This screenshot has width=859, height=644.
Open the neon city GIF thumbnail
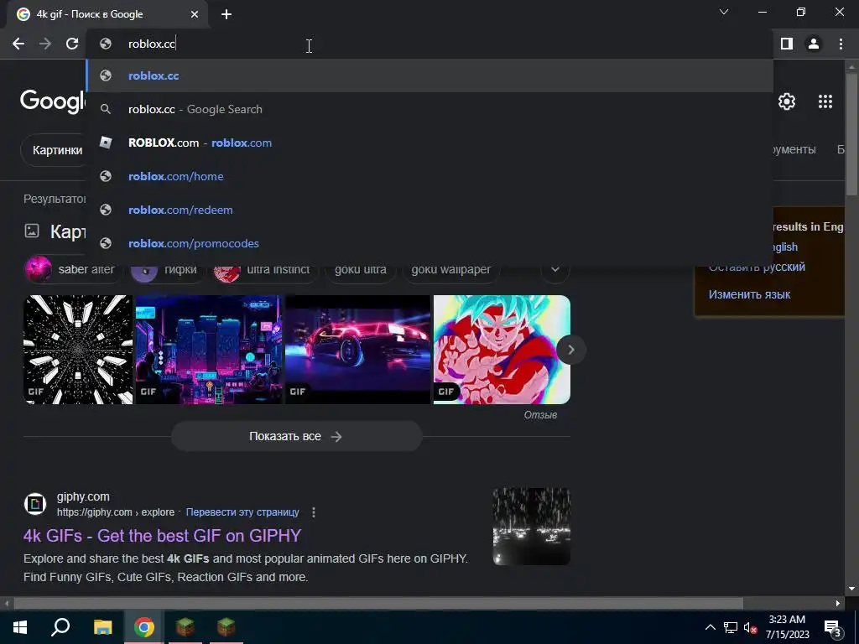click(209, 350)
